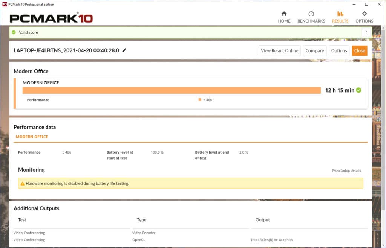Open the Benchmarks section
This screenshot has height=248, width=386.
311,17
